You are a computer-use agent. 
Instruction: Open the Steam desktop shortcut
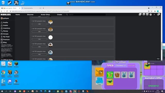[x=10, y=3]
